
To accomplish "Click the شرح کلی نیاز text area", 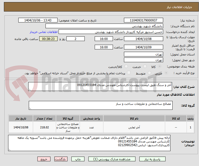I will [100, 87].
